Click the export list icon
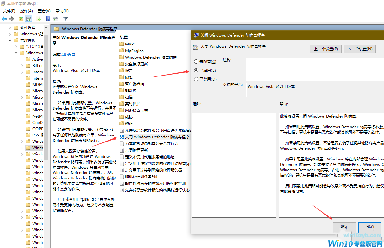This screenshot has width=384, height=248. click(x=38, y=19)
